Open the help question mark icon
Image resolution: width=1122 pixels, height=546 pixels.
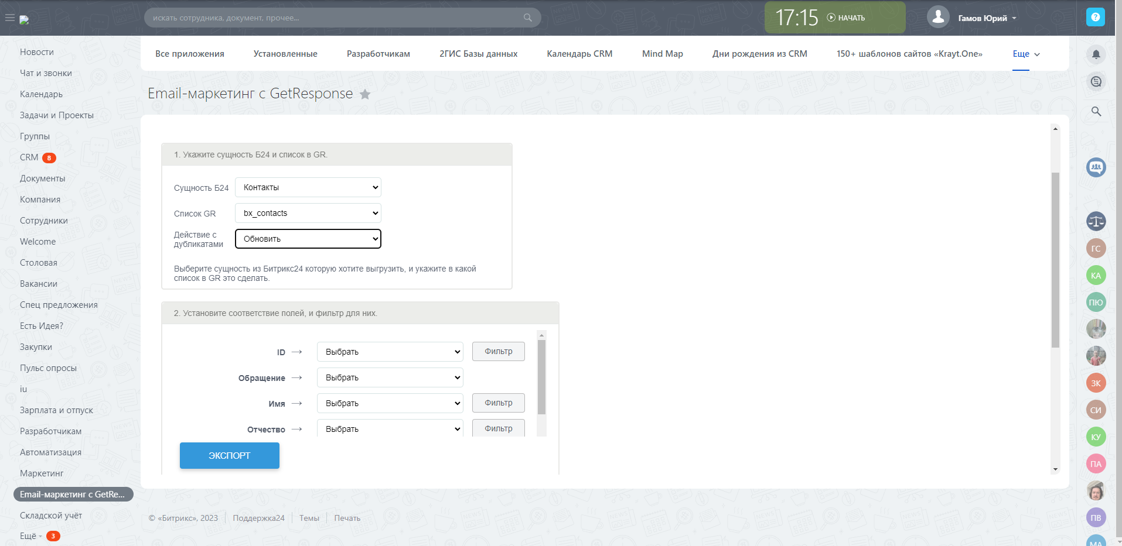(1095, 17)
